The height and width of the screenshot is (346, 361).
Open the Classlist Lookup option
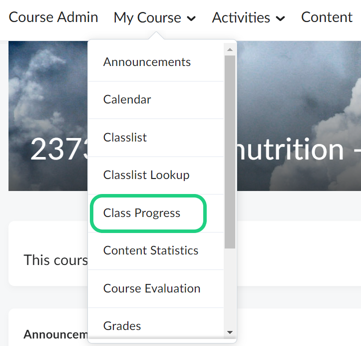coord(146,175)
